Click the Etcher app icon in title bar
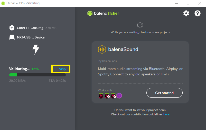The width and height of the screenshot is (206, 130). (x=3, y=3)
